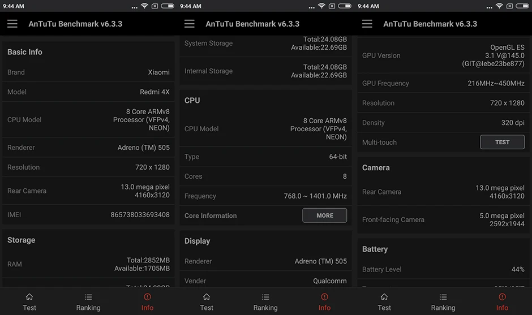Switch to Ranking tab label in left screen

pos(88,308)
